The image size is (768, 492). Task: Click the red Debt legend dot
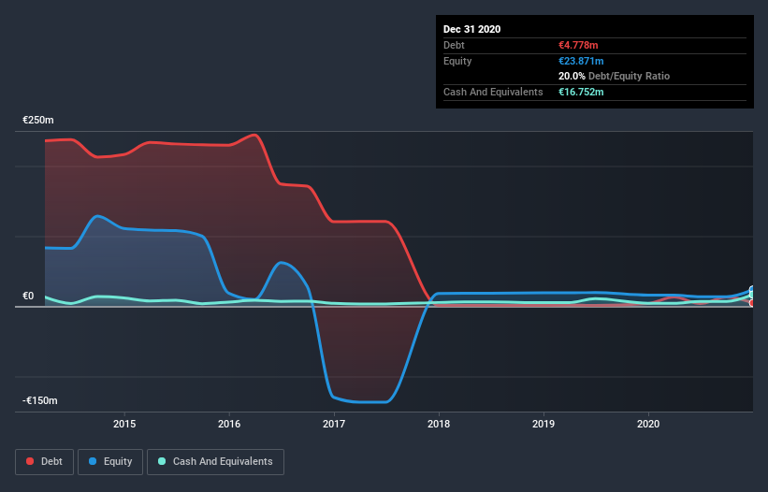click(30, 461)
